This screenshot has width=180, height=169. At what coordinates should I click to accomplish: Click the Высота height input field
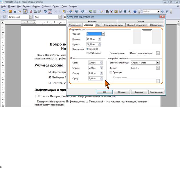(x=92, y=44)
